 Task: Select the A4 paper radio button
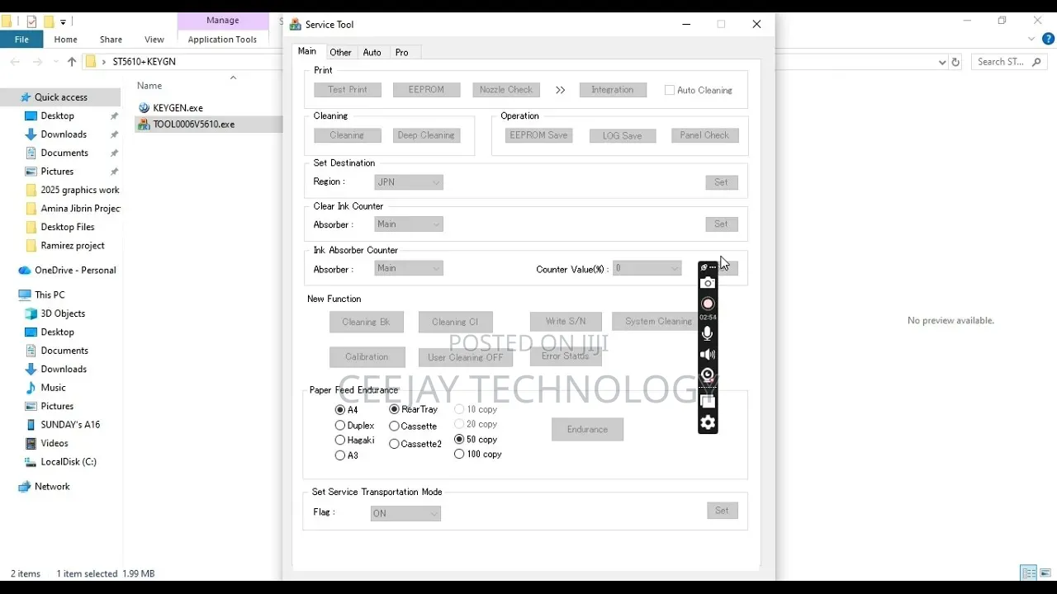(340, 410)
